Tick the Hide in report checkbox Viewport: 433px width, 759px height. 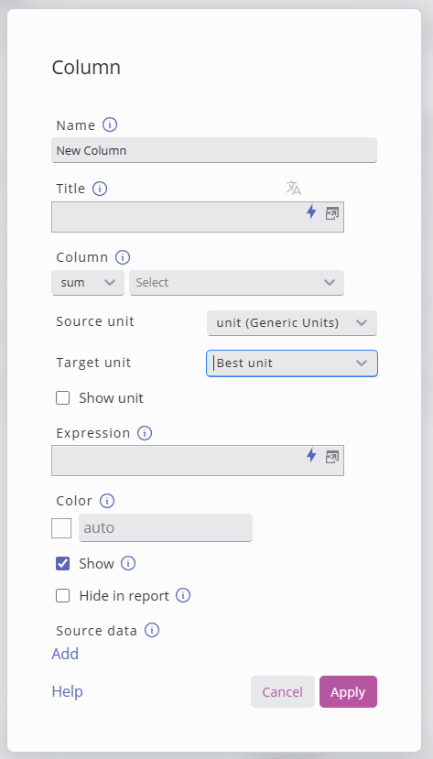(x=63, y=596)
